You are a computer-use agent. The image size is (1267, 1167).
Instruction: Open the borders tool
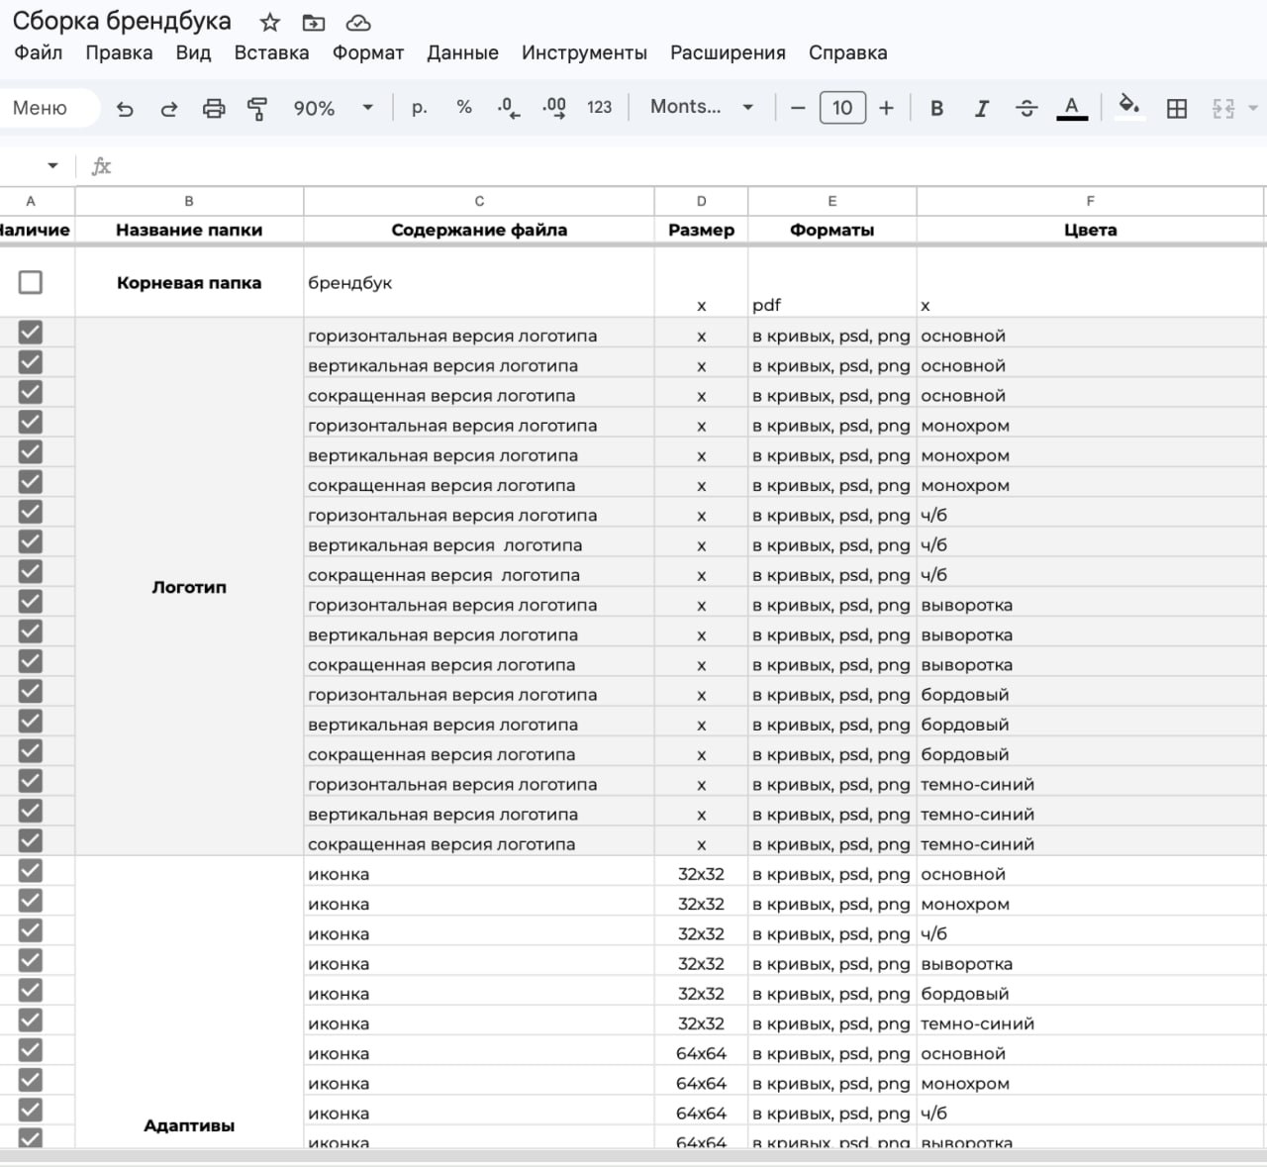1177,108
